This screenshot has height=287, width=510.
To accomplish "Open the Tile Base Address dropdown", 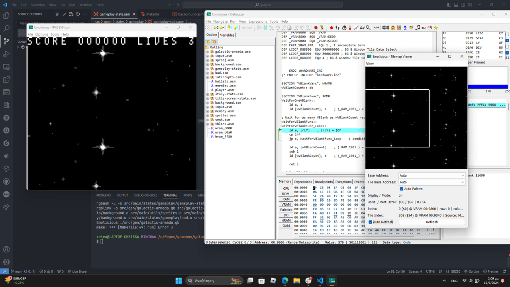I will tap(432, 182).
